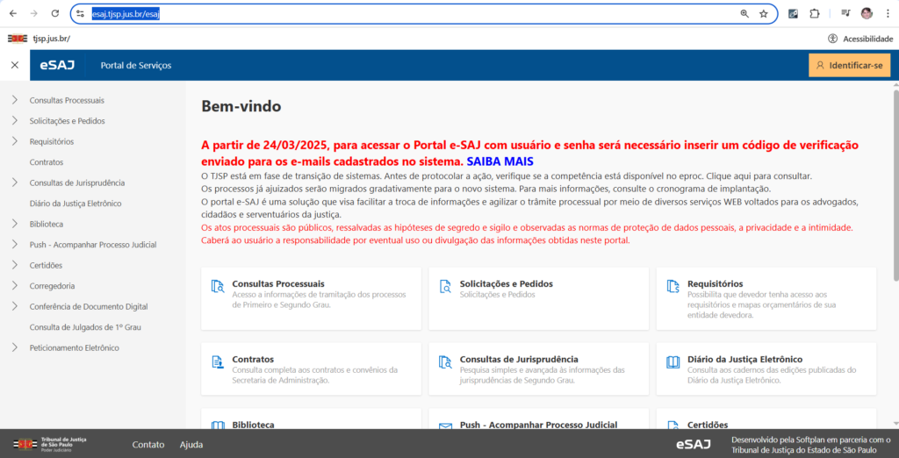Open the SAIBA MAIS link

500,161
